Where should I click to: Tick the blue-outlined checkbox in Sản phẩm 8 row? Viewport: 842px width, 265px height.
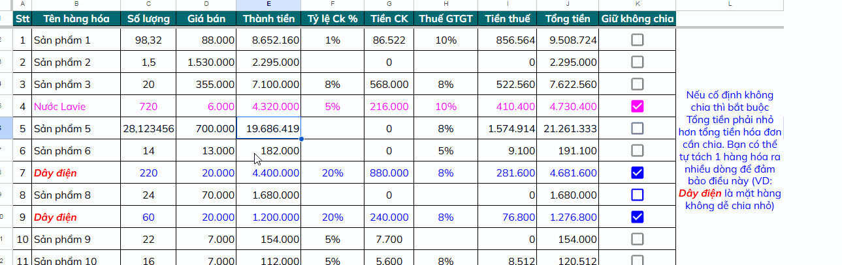pyautogui.click(x=638, y=195)
